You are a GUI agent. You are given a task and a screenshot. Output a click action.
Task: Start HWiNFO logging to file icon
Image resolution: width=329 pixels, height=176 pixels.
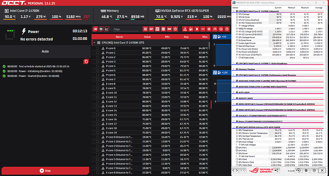pos(306,171)
